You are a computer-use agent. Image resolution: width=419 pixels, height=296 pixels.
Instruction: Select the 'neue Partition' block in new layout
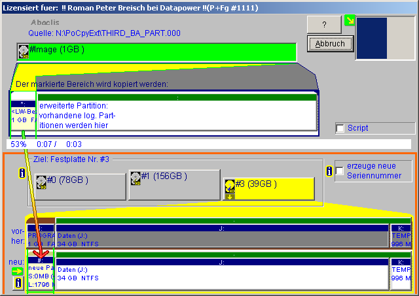(x=40, y=273)
